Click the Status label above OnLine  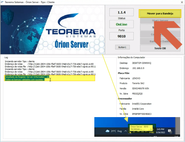point(122,18)
